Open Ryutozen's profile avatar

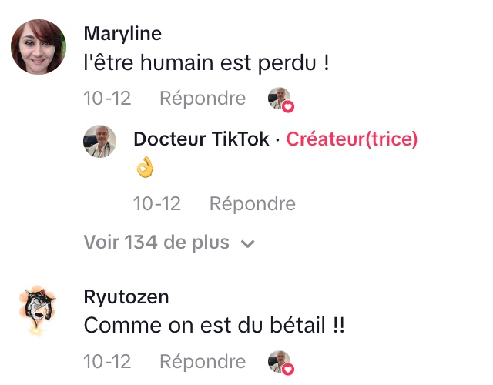[38, 310]
